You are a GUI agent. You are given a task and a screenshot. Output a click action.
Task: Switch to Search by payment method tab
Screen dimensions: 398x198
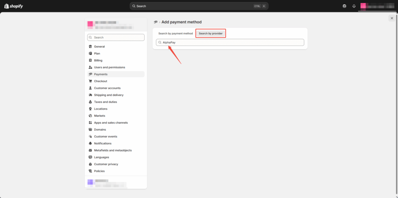coord(175,34)
